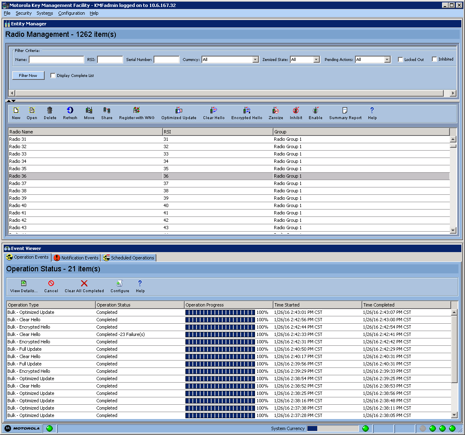The width and height of the screenshot is (465, 435).
Task: Click the gray status indicator in status bar
Action: 423,428
